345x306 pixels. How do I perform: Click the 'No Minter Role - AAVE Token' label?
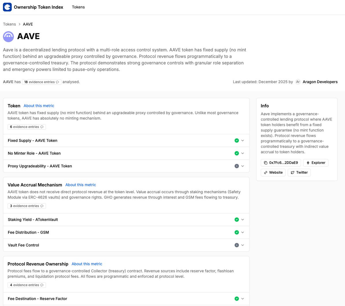(x=34, y=153)
